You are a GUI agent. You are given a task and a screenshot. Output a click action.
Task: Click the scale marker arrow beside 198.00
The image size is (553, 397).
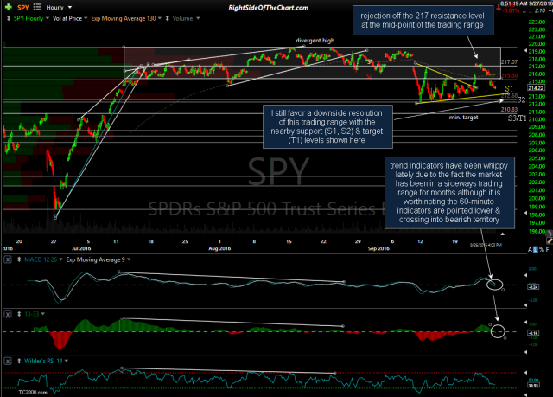point(526,214)
